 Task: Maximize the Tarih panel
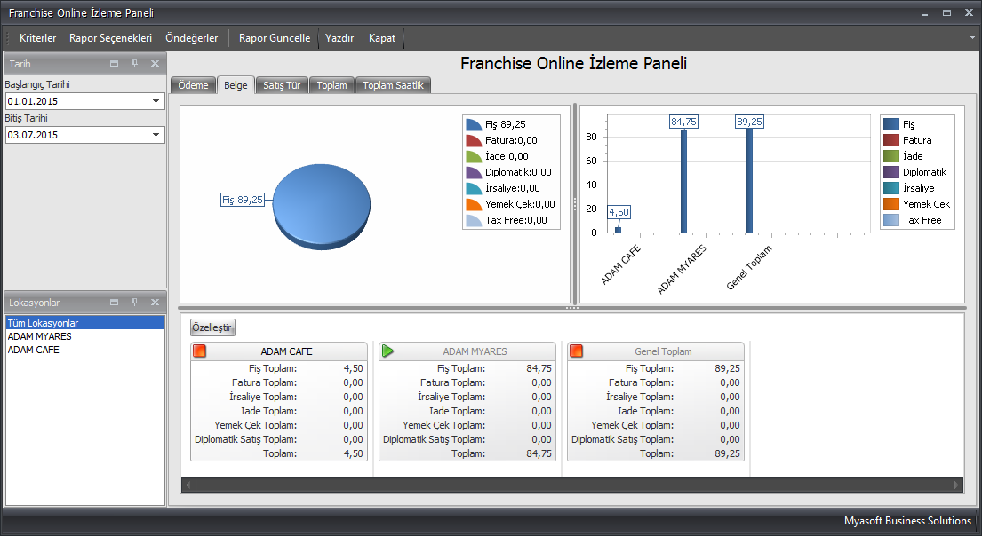114,64
